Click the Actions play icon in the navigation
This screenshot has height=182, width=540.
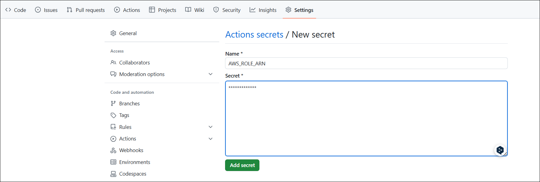pyautogui.click(x=117, y=9)
